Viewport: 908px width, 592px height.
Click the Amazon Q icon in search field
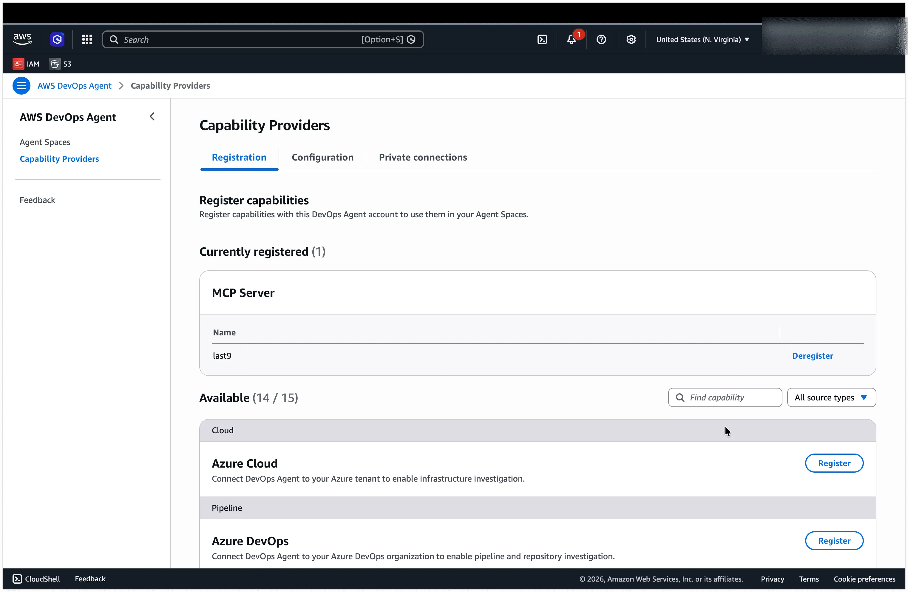(x=411, y=39)
